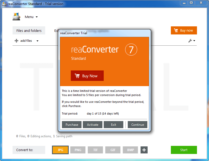Click the reaConverter Trial dialog title bar
The image size is (209, 161).
[x=104, y=33]
